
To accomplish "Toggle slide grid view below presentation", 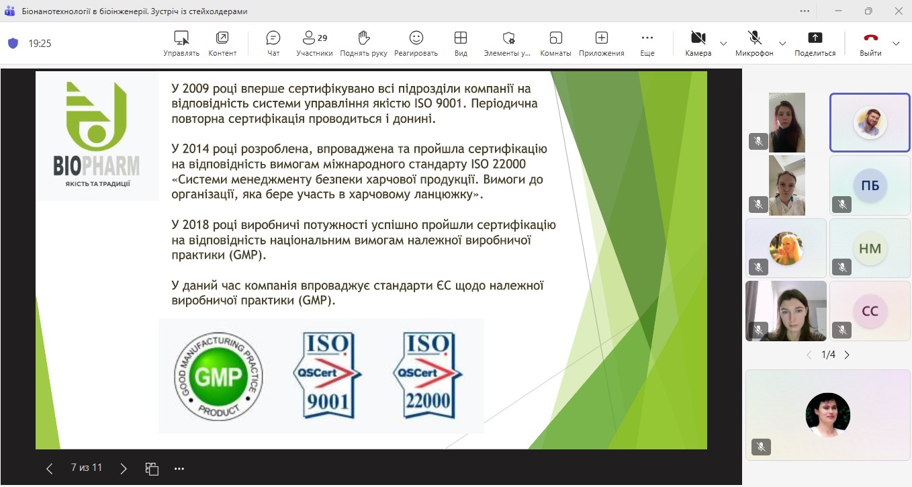I will click(x=152, y=468).
